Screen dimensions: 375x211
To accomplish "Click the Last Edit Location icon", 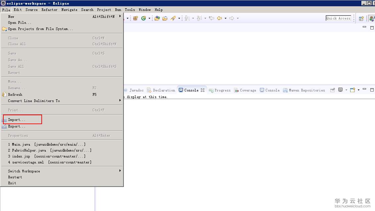I will point(211,18).
